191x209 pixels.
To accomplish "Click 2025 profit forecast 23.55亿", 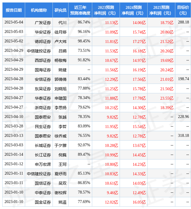I will coord(167,98).
